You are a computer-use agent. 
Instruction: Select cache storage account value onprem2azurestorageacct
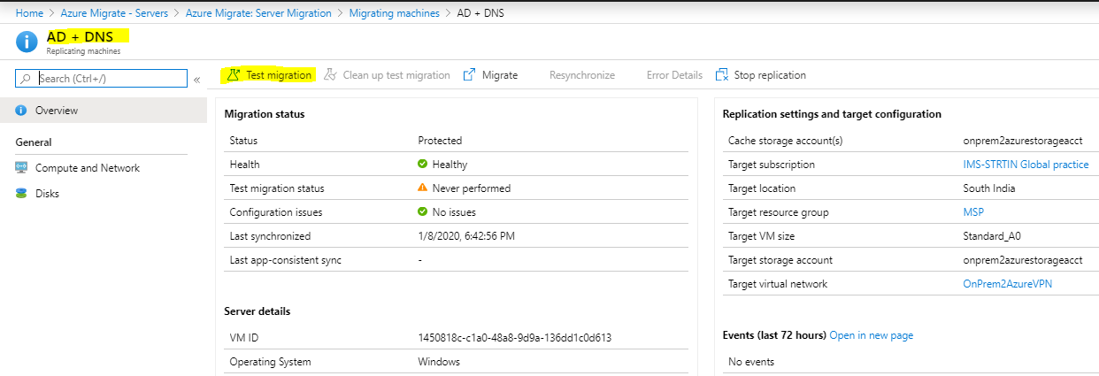click(1023, 141)
